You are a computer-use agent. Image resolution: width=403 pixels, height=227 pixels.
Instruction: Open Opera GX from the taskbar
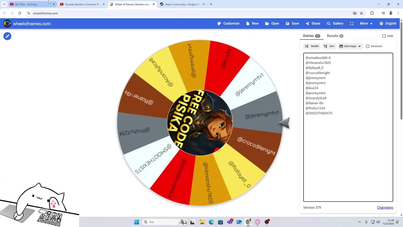coord(258,222)
